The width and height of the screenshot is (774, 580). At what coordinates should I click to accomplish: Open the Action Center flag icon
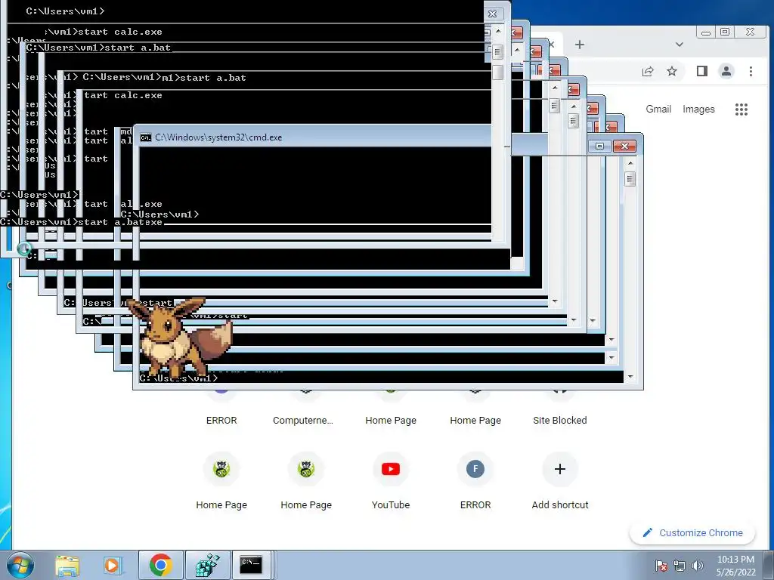[x=661, y=565]
